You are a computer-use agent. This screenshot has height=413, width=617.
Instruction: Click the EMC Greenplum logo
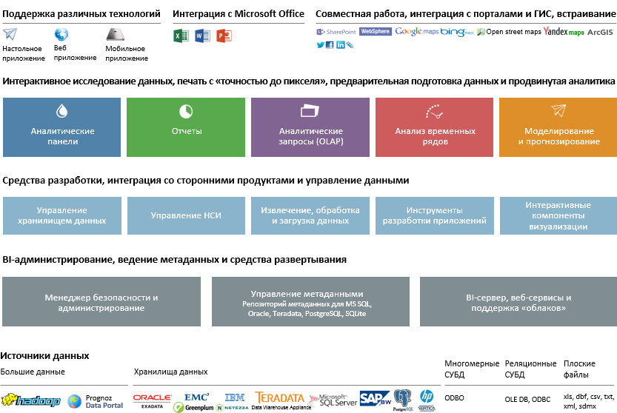tap(193, 402)
